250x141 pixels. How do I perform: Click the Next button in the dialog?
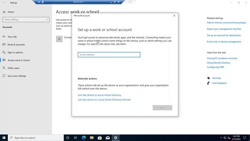pyautogui.click(x=162, y=108)
